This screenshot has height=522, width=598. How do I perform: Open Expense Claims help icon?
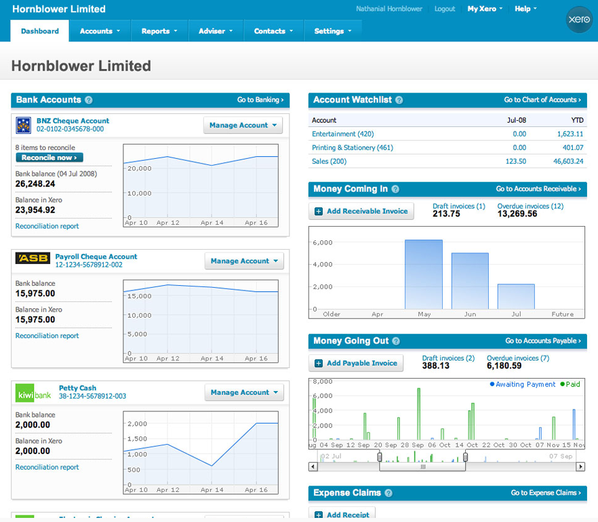(388, 493)
